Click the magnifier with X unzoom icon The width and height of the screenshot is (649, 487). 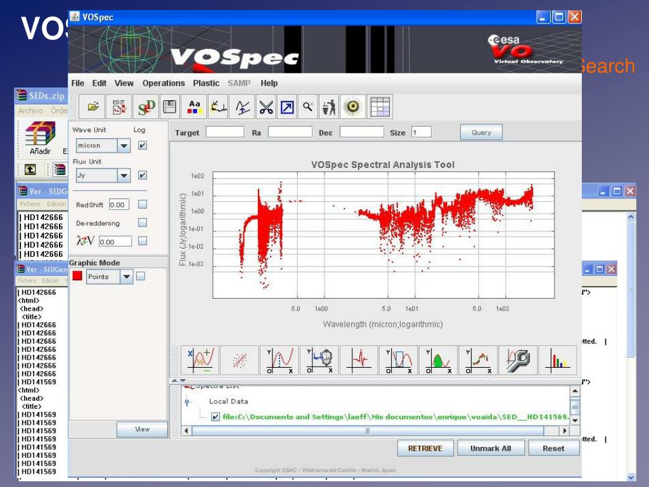pyautogui.click(x=308, y=107)
